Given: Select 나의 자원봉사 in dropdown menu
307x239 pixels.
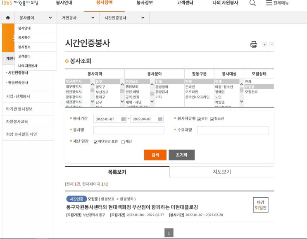Looking at the screenshot, I should click(36, 66).
